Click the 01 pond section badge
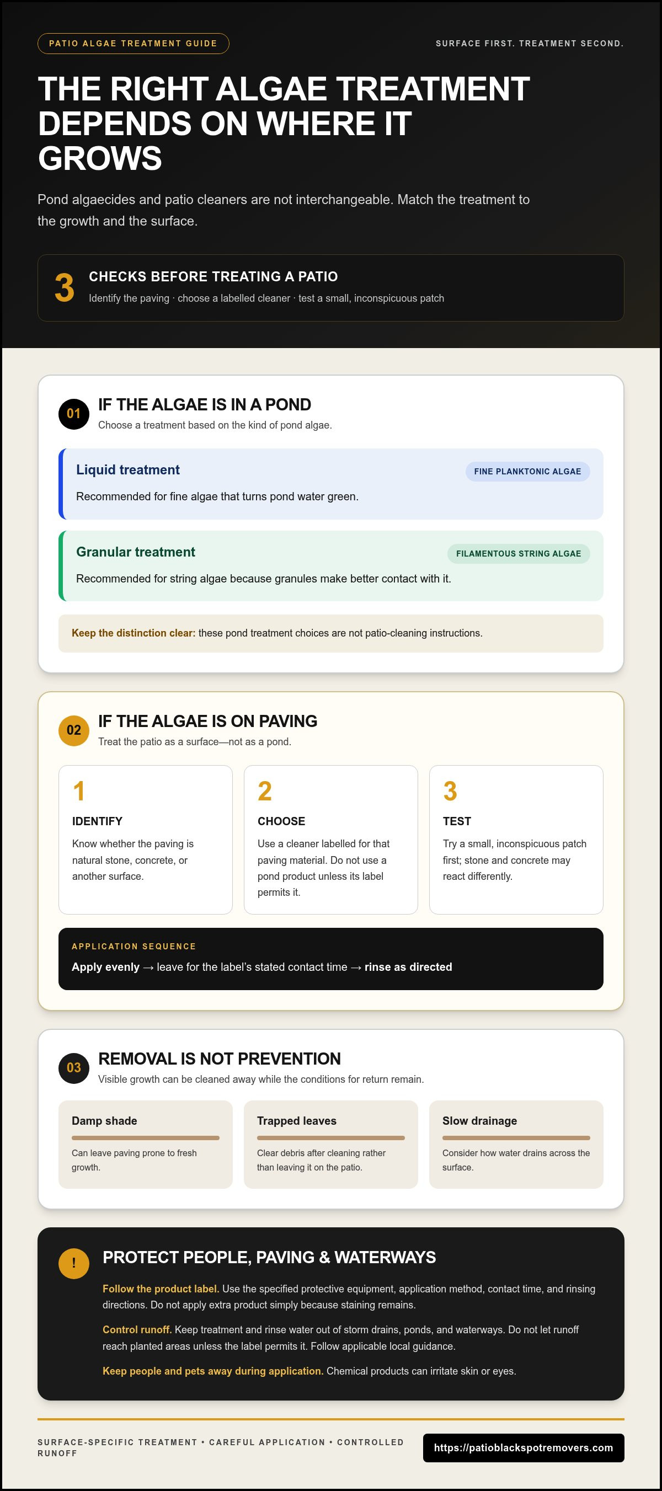This screenshot has width=662, height=1491. [x=73, y=413]
